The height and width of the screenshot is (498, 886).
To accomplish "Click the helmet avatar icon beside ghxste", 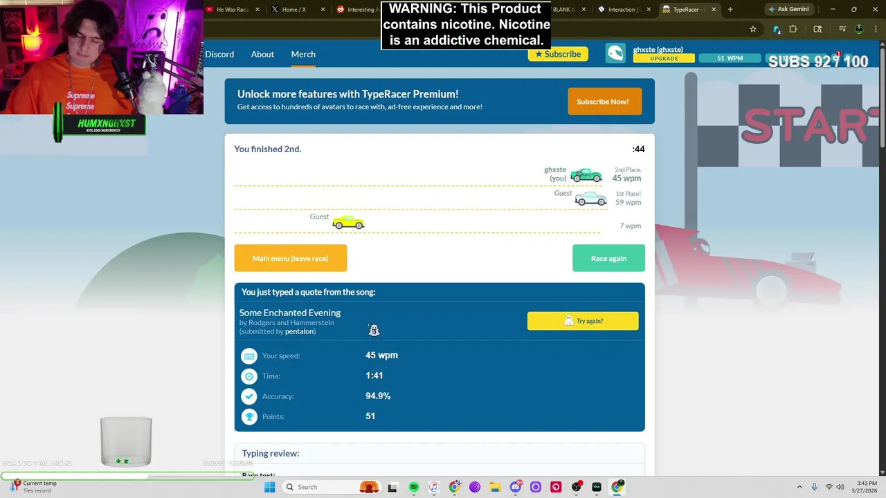I will pos(615,53).
